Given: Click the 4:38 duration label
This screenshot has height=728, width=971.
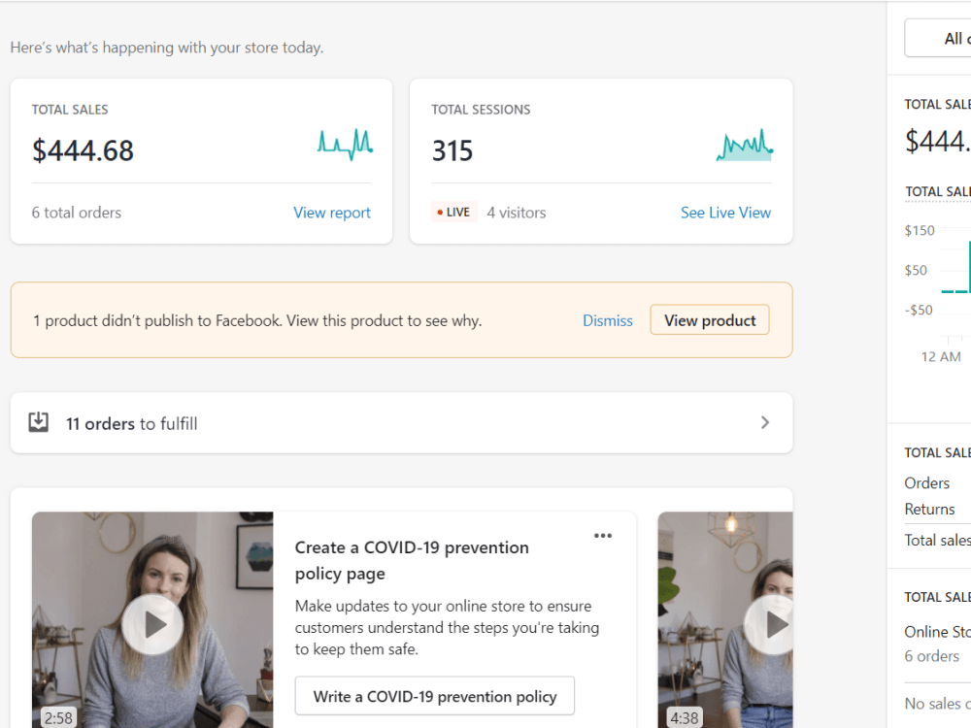Looking at the screenshot, I should coord(685,717).
